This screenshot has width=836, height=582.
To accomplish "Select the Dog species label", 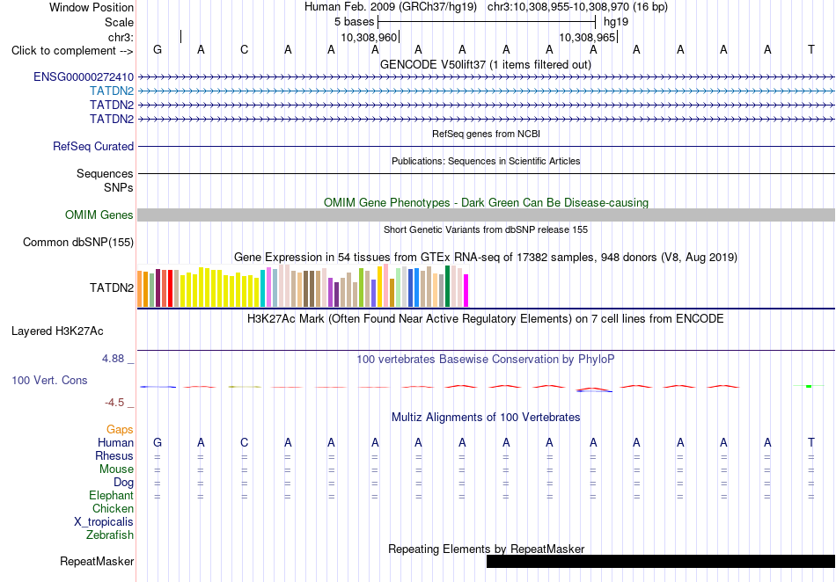I will tap(124, 483).
